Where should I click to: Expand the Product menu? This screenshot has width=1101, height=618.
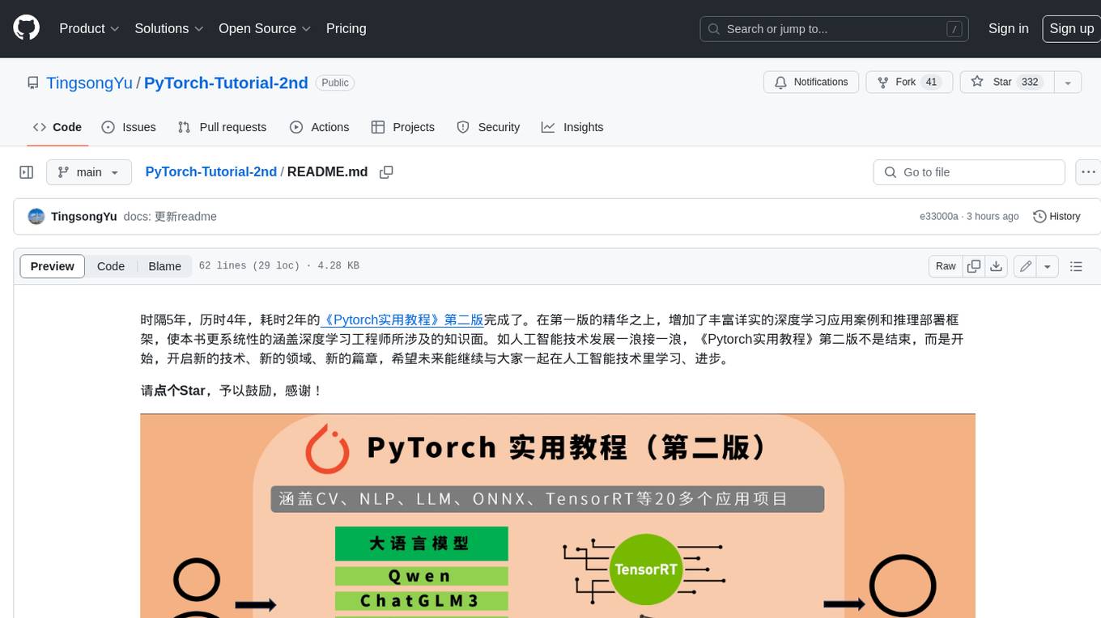point(89,28)
